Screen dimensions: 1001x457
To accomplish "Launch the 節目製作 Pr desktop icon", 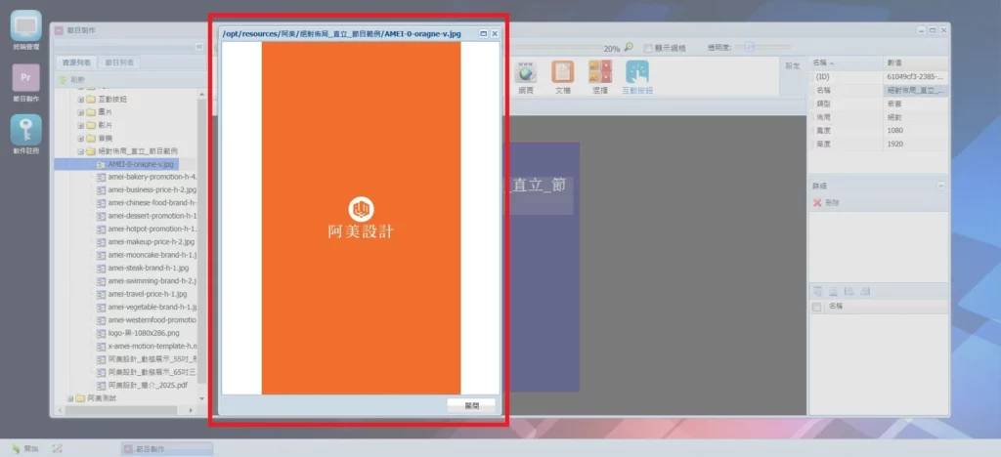I will (25, 81).
